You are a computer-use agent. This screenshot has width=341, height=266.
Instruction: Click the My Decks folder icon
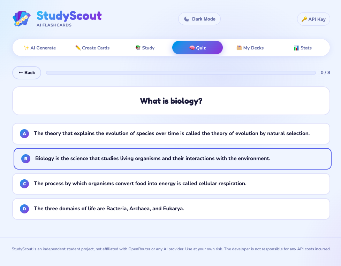point(239,47)
